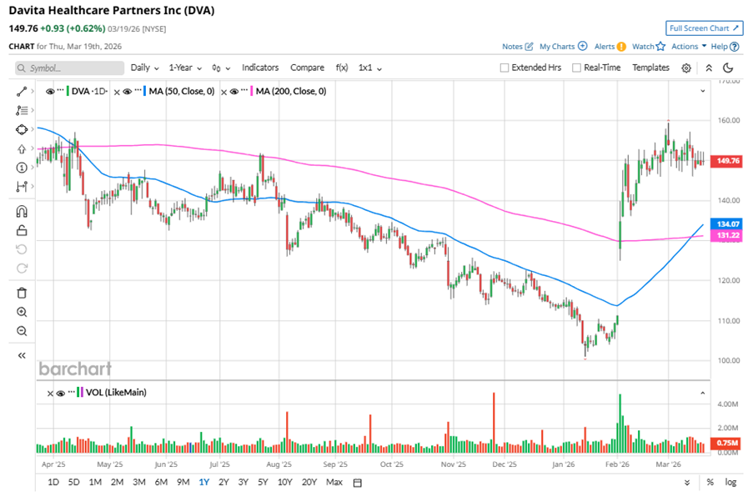Screen dimensions: 753x497
Task: Toggle the magnet snap tool
Action: coord(22,211)
